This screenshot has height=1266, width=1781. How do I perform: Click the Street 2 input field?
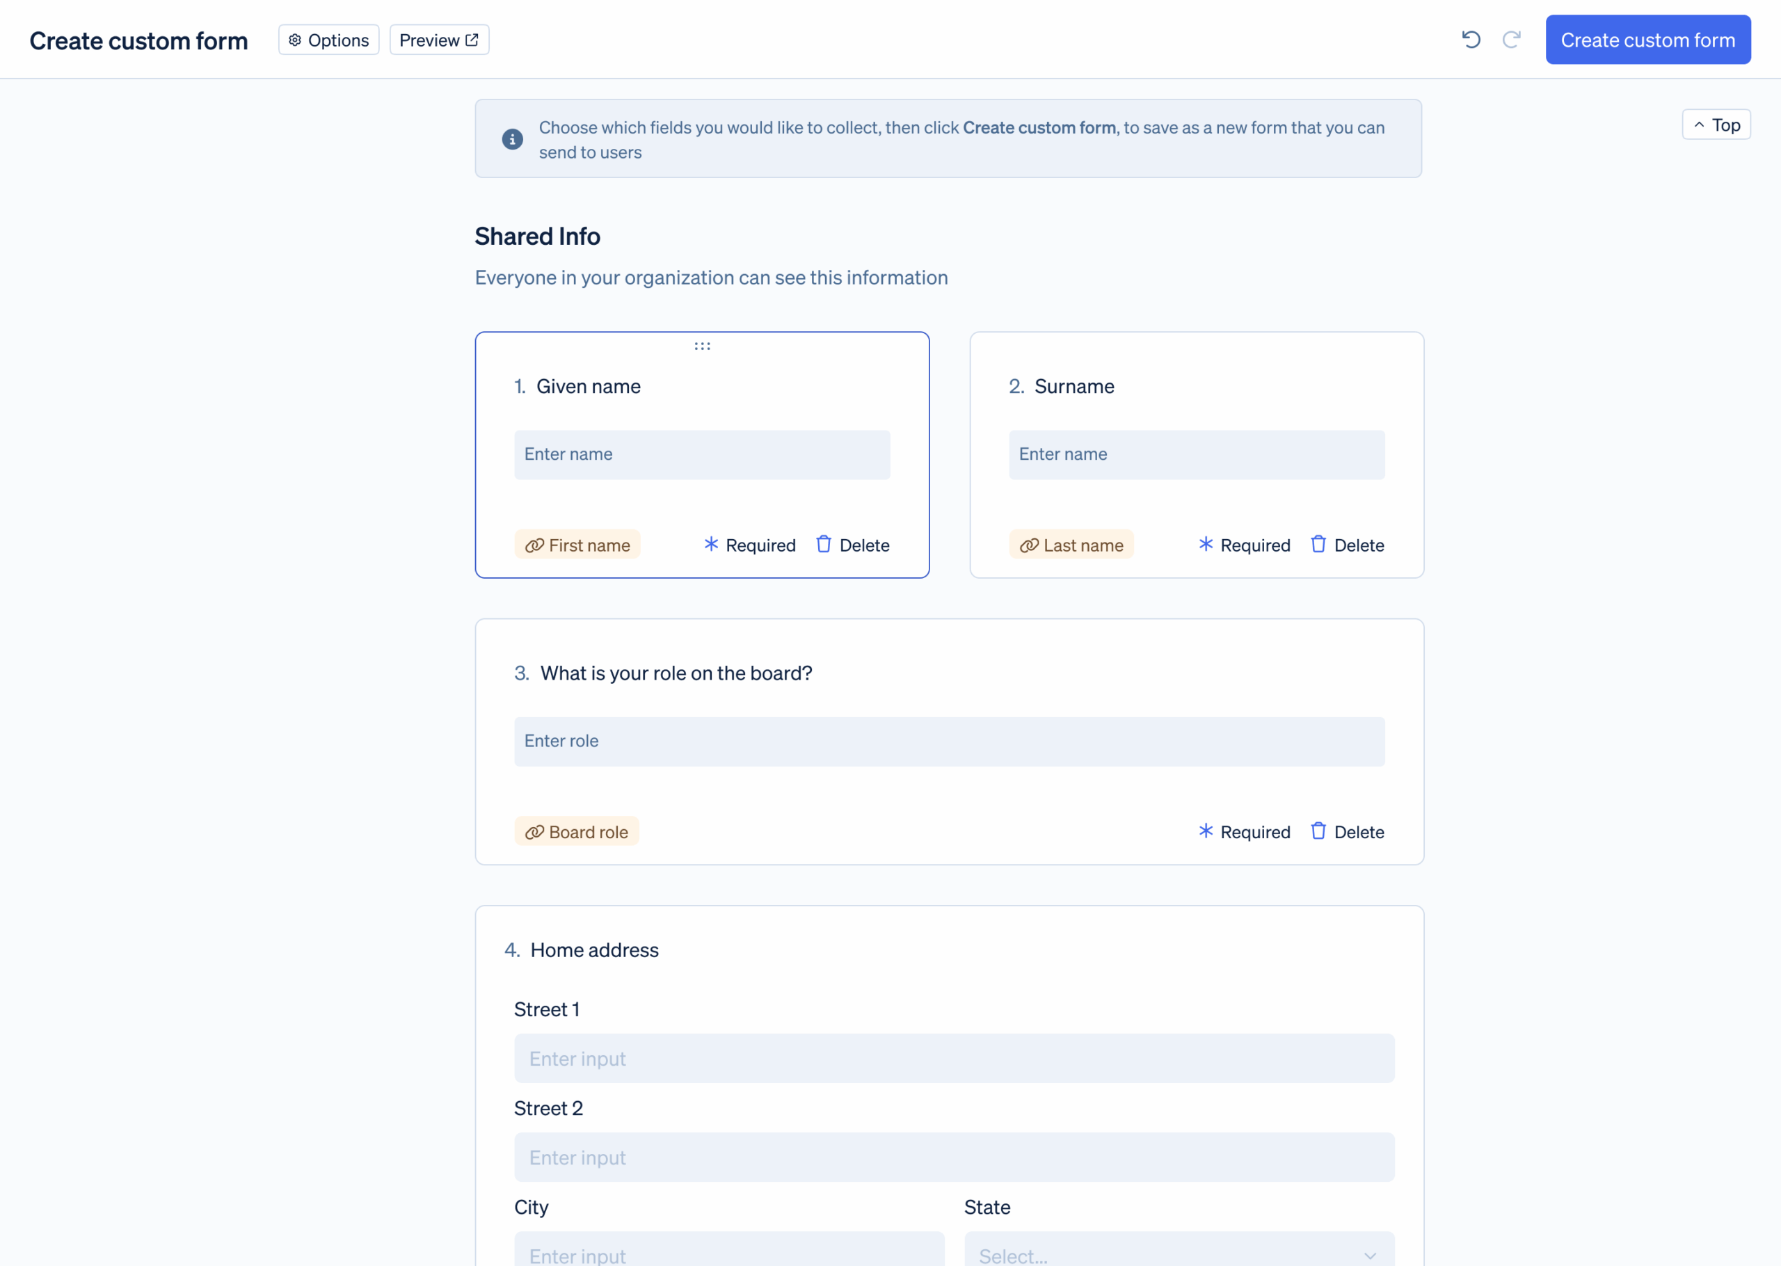pyautogui.click(x=954, y=1157)
